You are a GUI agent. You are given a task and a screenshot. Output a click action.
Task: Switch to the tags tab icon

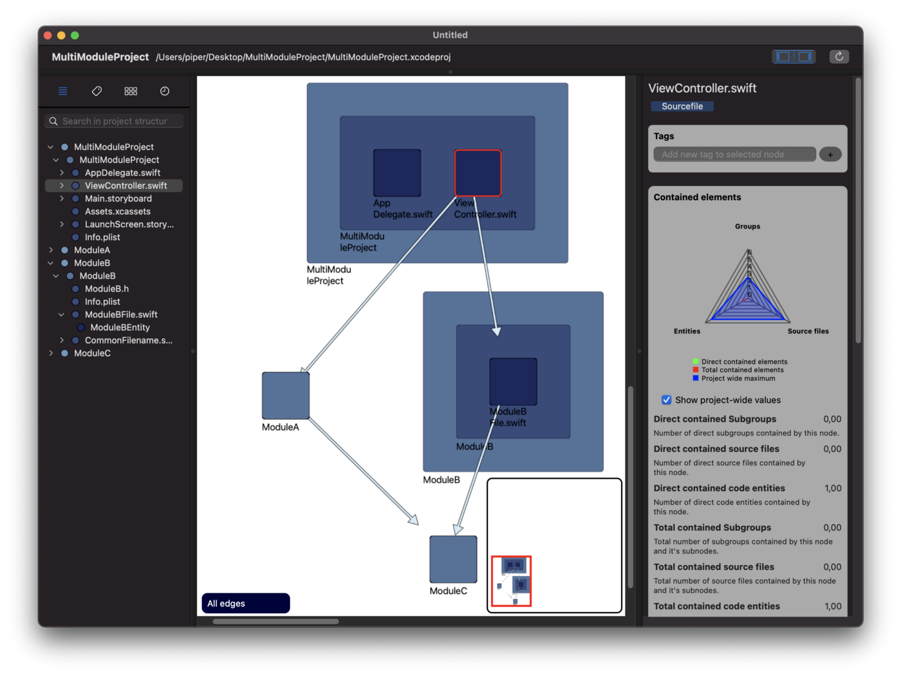[x=97, y=91]
